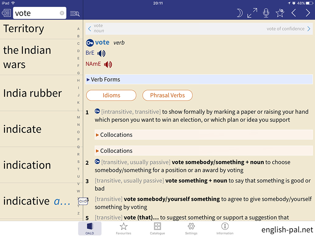Play the BrE pronunciation audio
Viewport: 315px width, 236px height.
coord(101,53)
